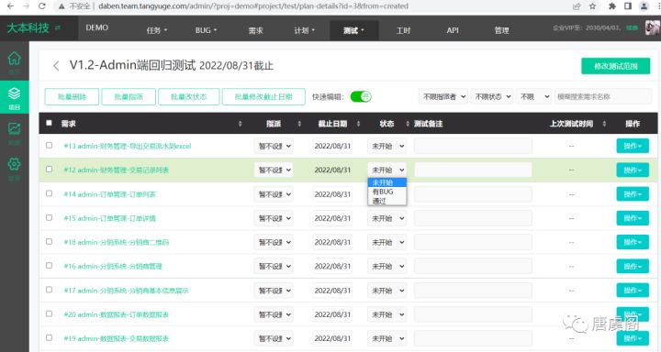This screenshot has height=352, width=661.
Task: Go to the 管理 tab in the top navigation
Action: pos(501,30)
